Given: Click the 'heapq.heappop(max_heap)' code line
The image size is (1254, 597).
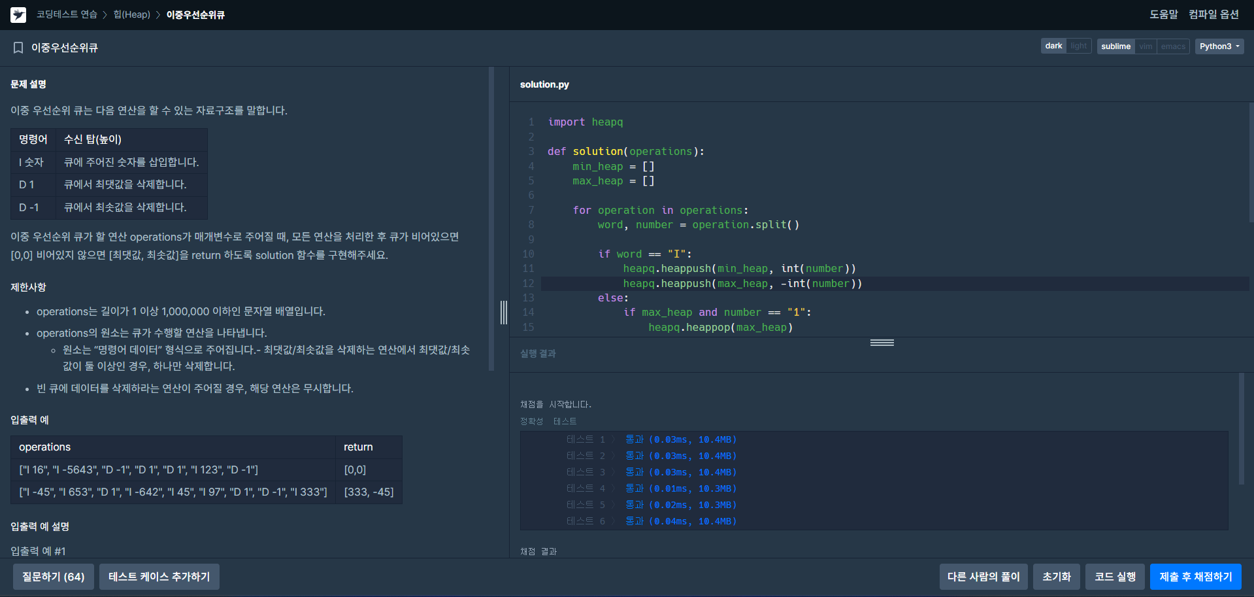Looking at the screenshot, I should [x=720, y=328].
